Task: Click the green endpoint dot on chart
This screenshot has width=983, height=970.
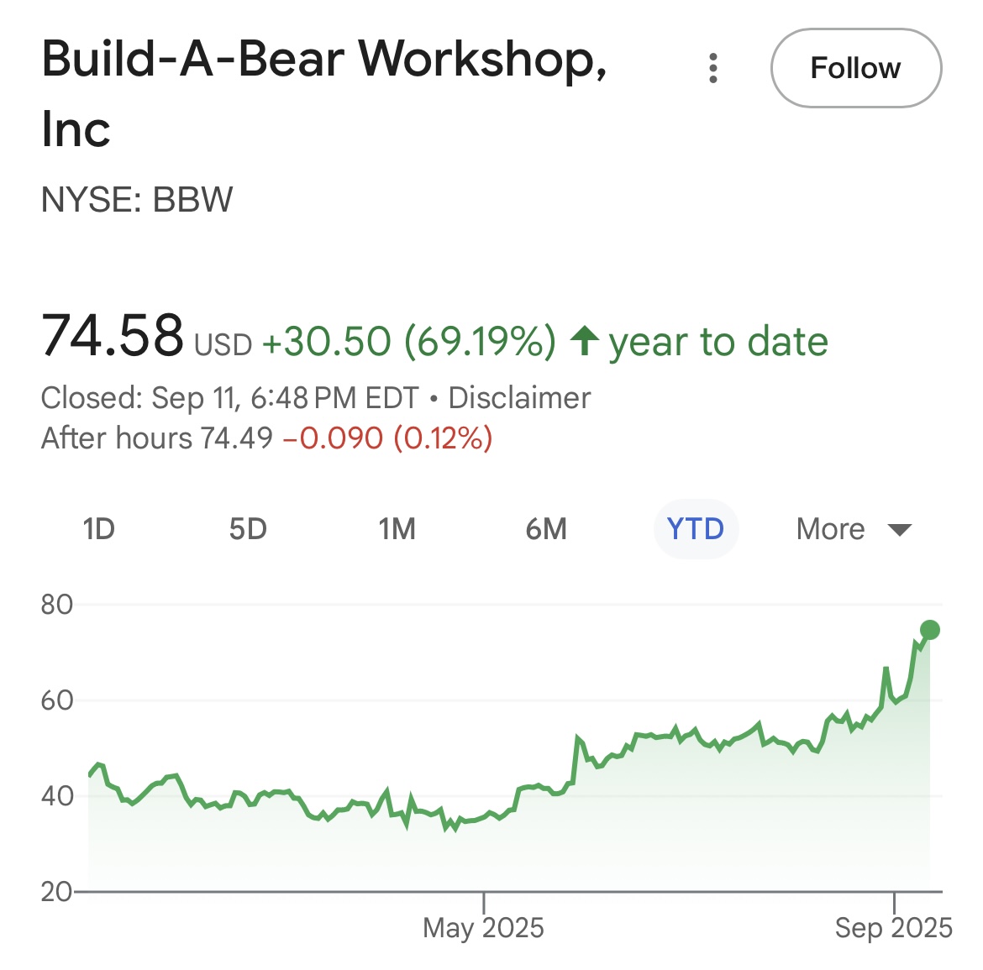Action: tap(930, 630)
